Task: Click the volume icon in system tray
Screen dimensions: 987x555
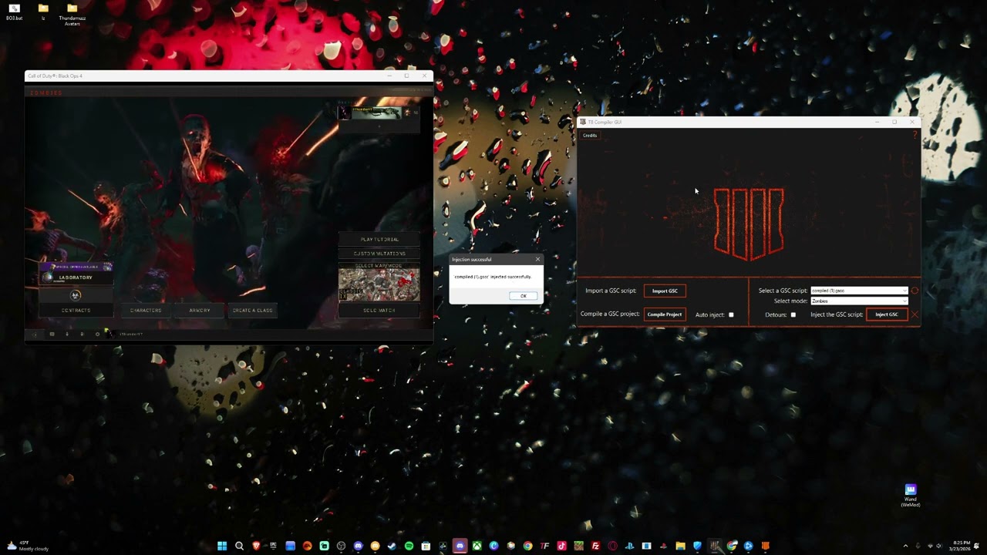Action: click(938, 546)
